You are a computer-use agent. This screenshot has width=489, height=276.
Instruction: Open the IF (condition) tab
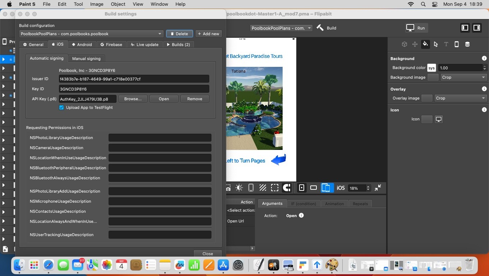coord(303,204)
